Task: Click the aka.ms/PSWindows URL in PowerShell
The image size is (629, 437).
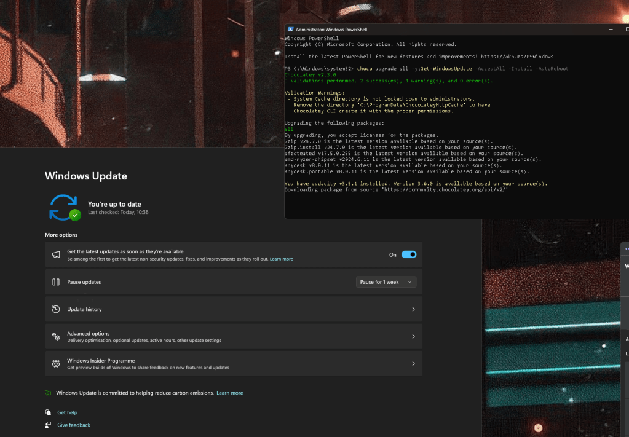Action: click(517, 57)
